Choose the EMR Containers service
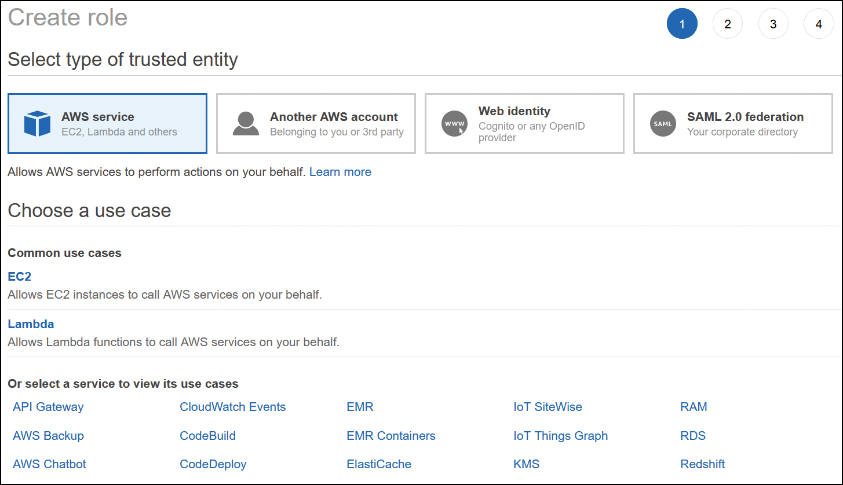The width and height of the screenshot is (843, 485). tap(391, 436)
